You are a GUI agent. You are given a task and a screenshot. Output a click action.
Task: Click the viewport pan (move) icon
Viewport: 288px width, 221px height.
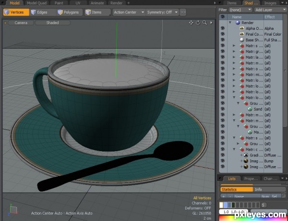191,23
